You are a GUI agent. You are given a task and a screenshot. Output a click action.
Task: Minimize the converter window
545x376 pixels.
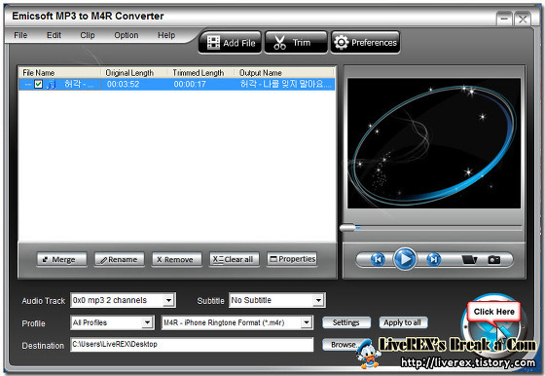tap(504, 19)
